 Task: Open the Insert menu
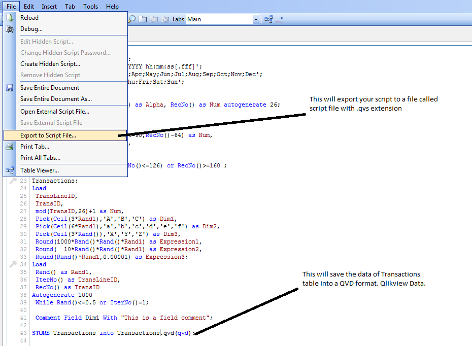click(49, 7)
